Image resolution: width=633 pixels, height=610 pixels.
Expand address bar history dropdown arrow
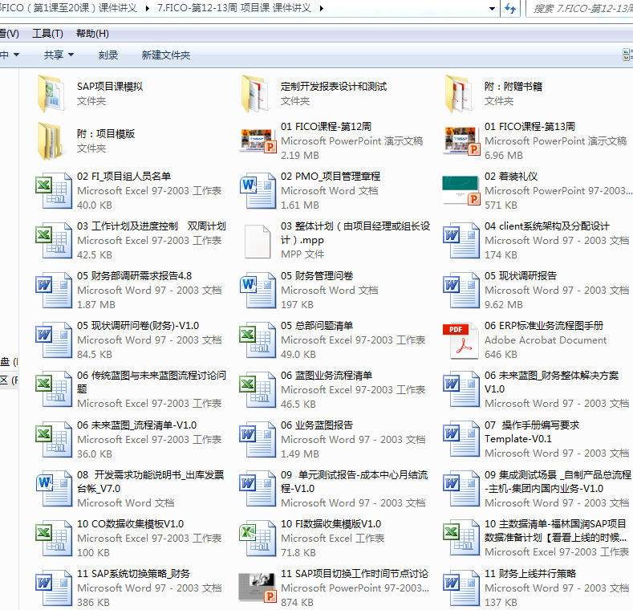point(492,9)
